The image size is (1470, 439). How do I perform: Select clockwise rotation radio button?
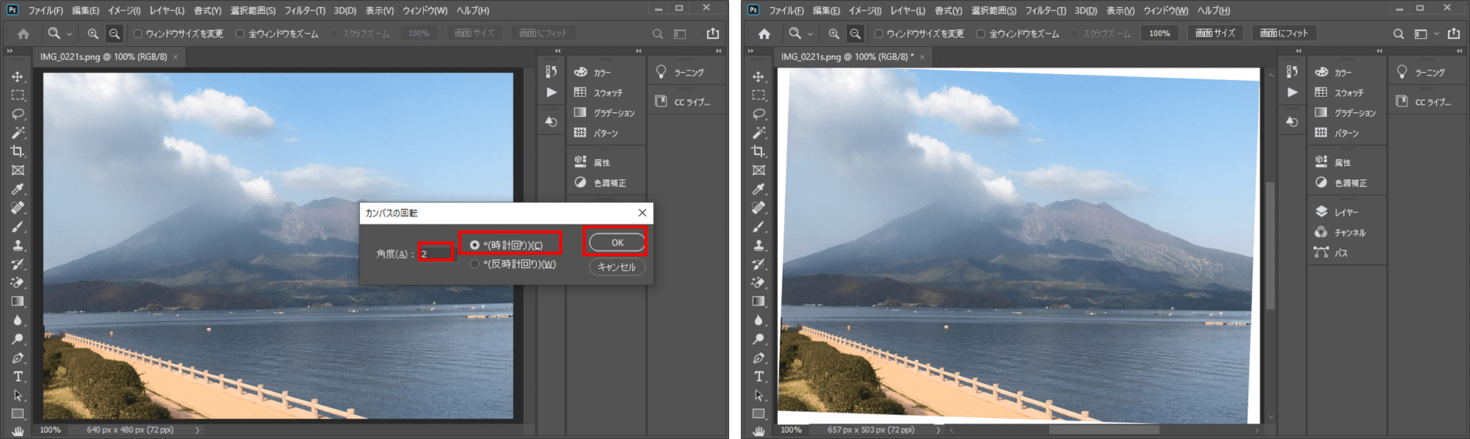[x=475, y=245]
